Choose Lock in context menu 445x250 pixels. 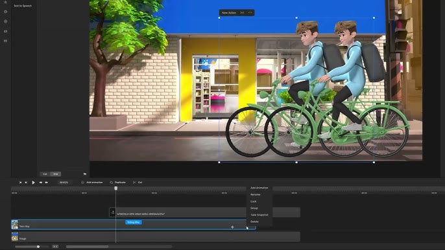pos(254,201)
